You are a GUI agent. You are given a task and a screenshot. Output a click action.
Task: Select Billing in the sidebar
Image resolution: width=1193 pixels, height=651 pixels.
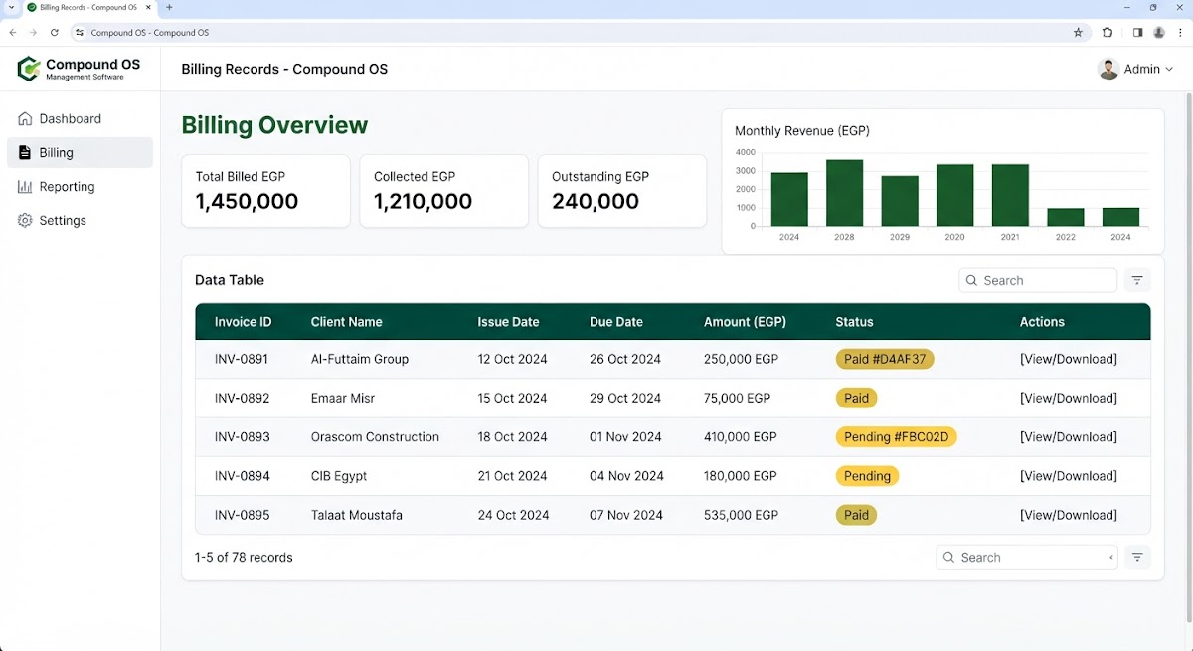coord(80,153)
